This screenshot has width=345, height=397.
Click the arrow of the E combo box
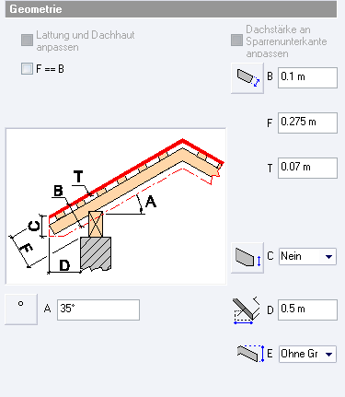point(328,355)
